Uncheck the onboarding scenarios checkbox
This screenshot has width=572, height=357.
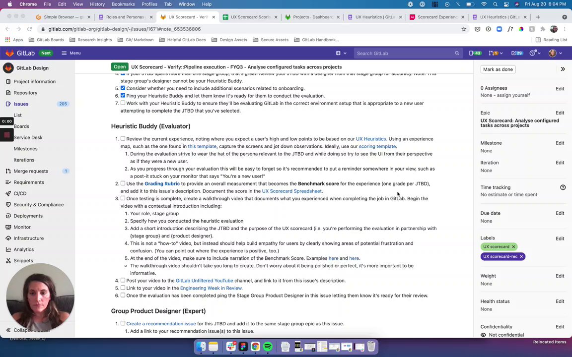pos(123,88)
